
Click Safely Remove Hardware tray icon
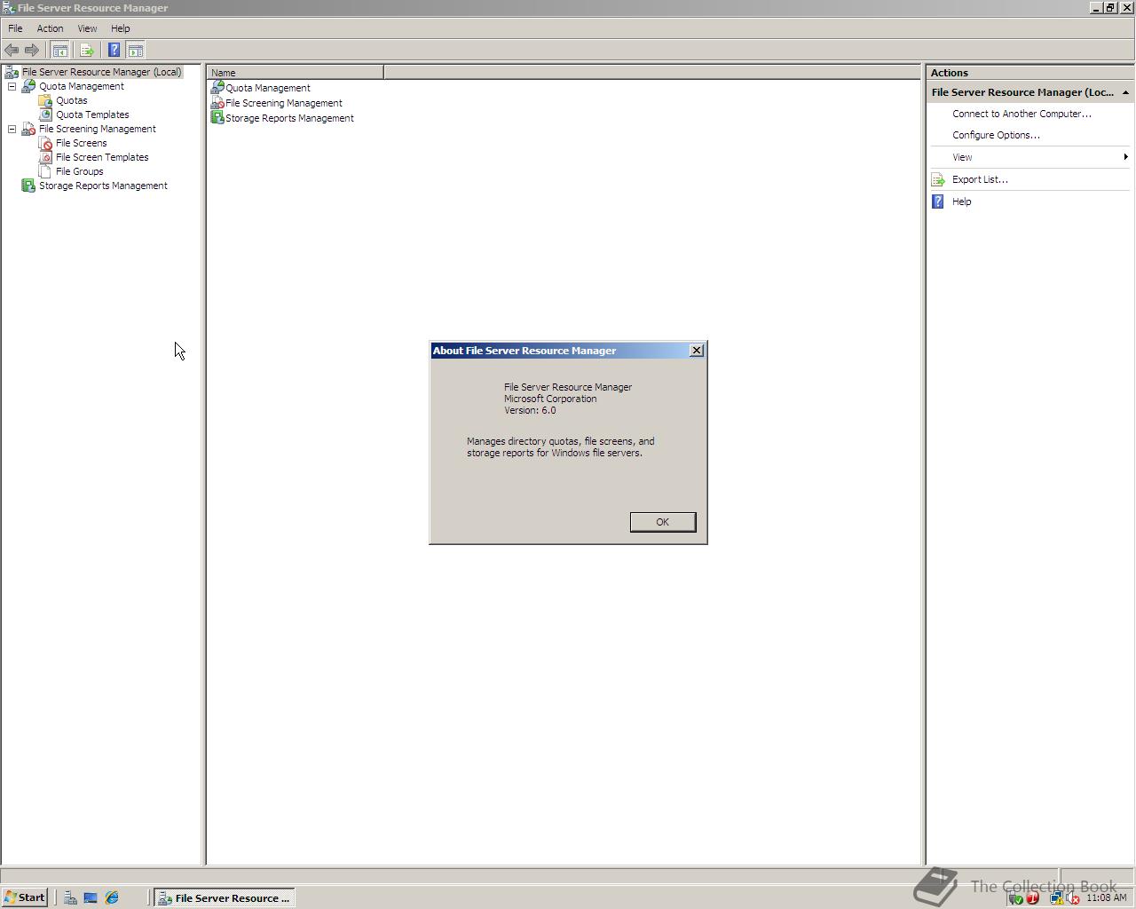tap(1016, 898)
